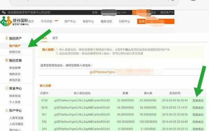Click record ID 544

(44, 129)
